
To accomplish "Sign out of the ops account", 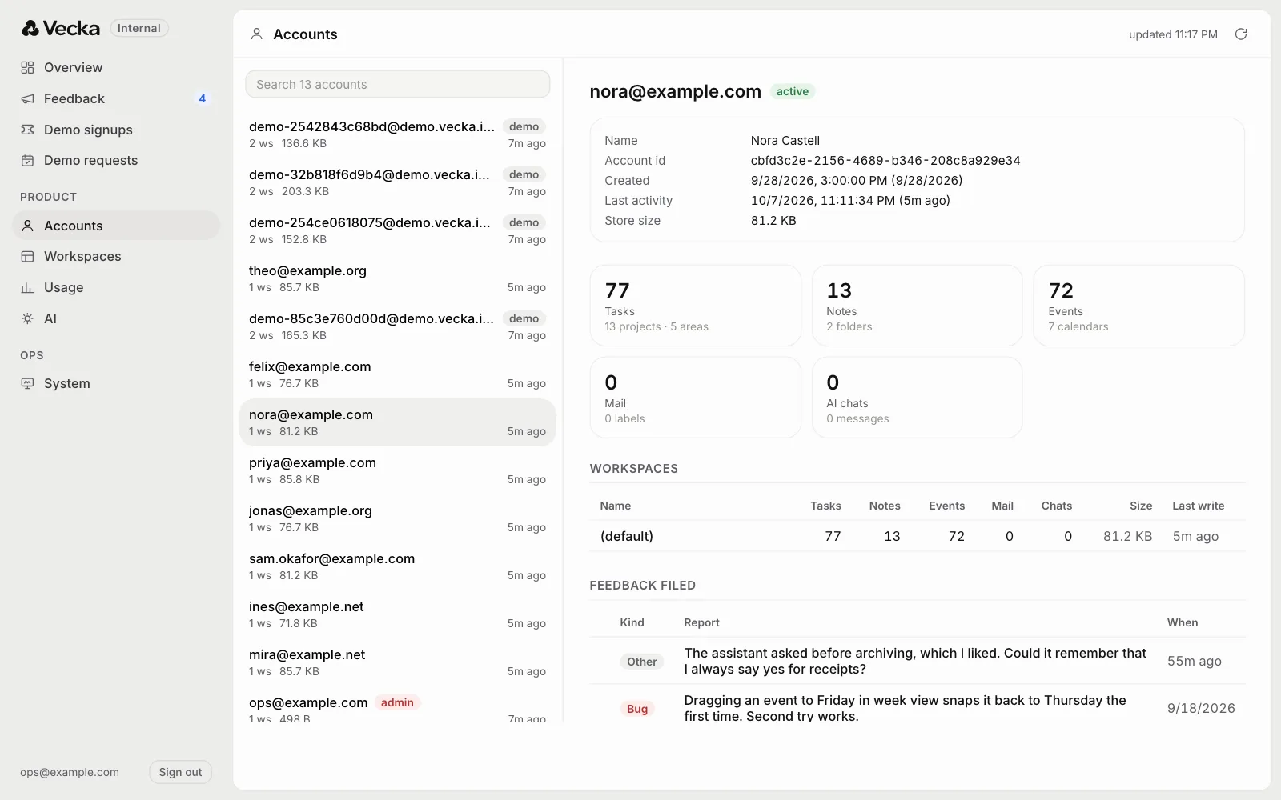I will pos(180,772).
